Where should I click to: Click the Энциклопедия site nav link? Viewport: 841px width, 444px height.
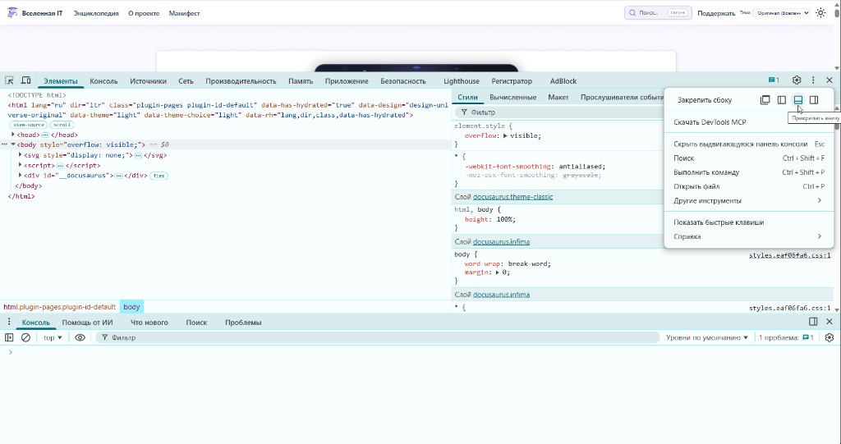96,13
